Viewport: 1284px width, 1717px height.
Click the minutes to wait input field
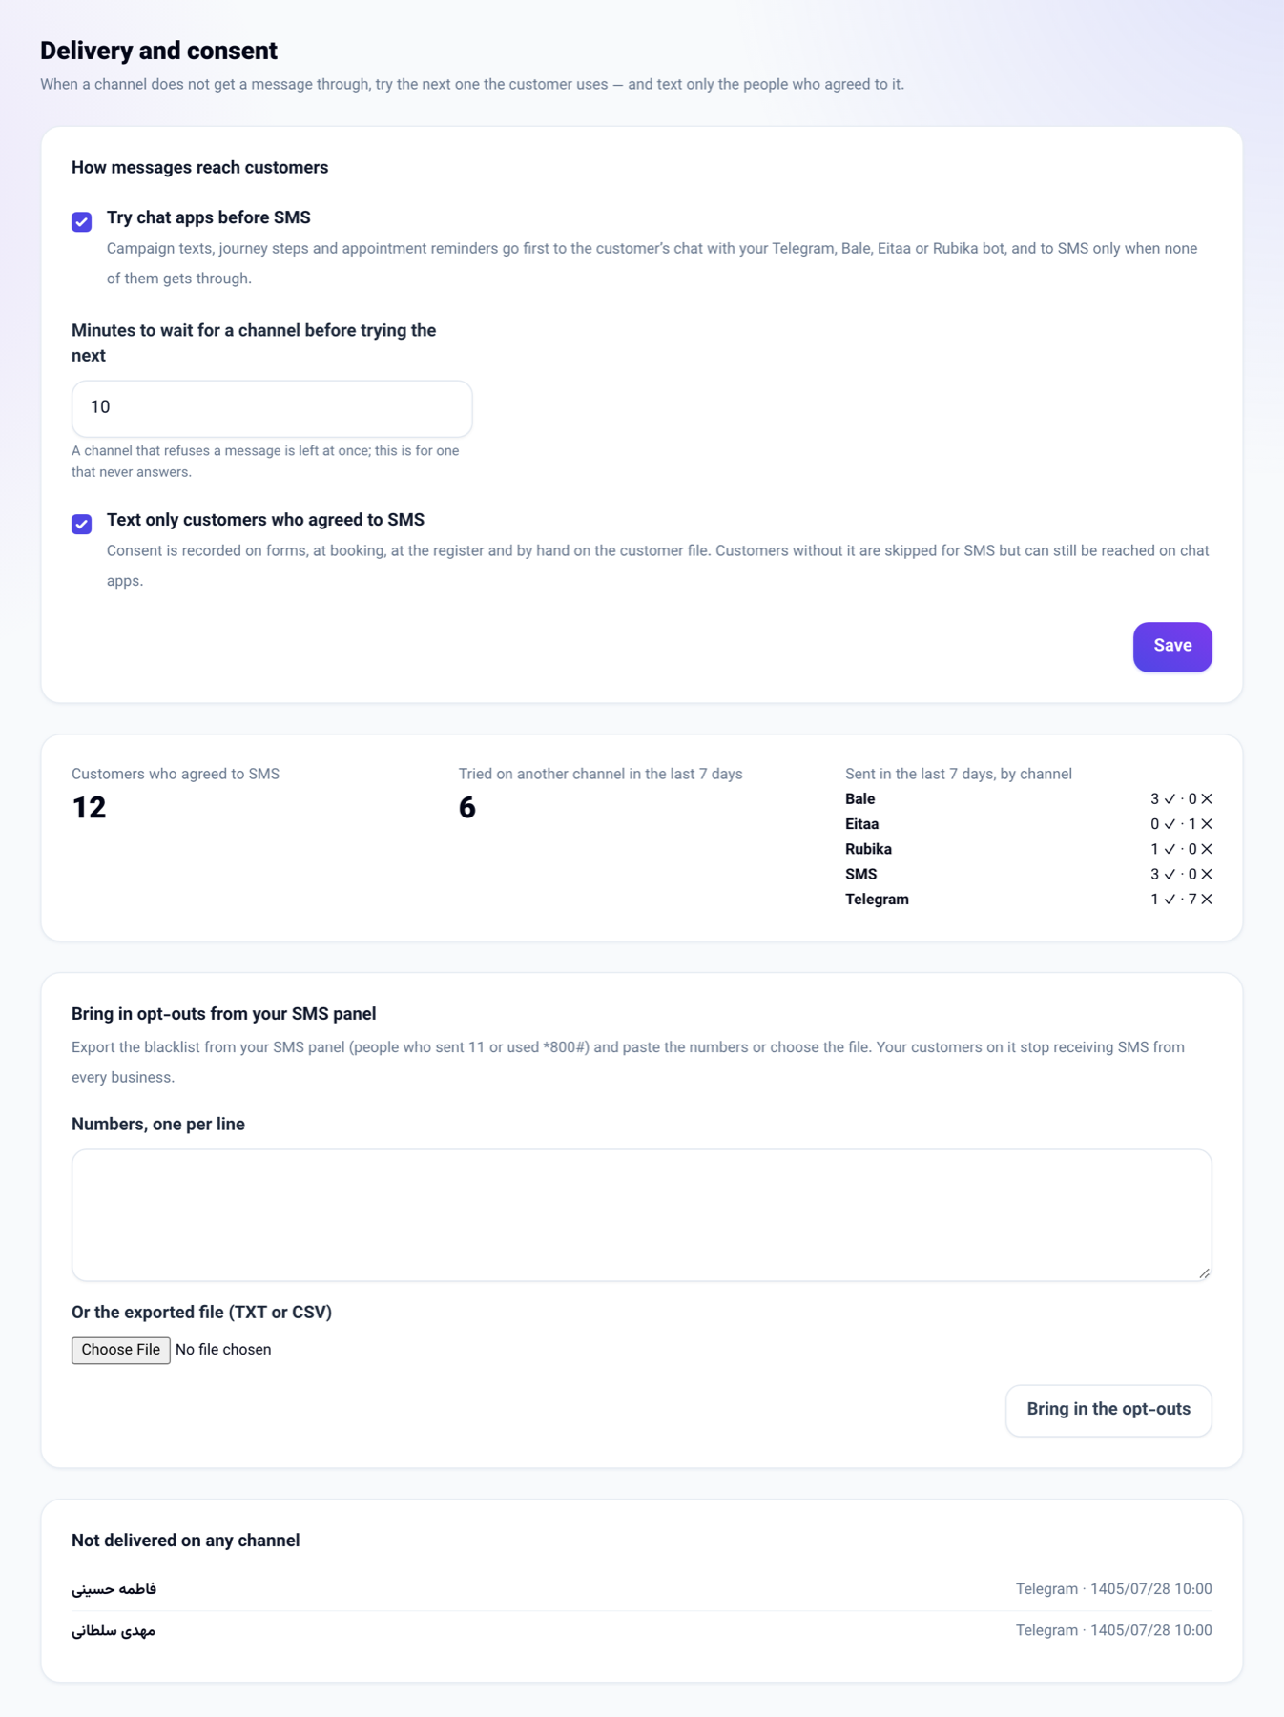(x=272, y=408)
